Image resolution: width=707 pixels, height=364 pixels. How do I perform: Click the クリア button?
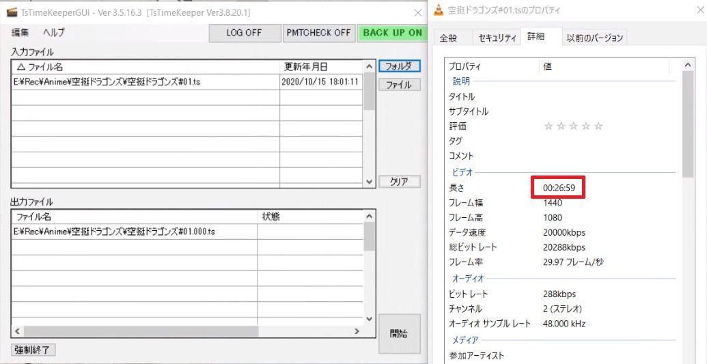coord(399,182)
